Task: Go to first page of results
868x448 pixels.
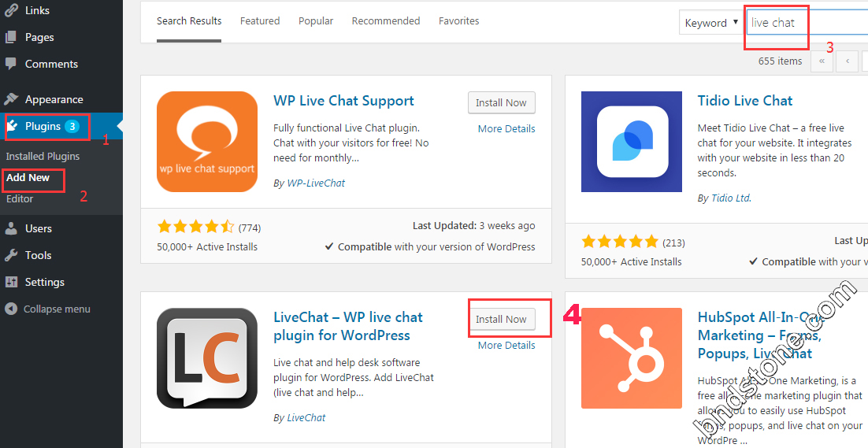Action: pyautogui.click(x=822, y=61)
